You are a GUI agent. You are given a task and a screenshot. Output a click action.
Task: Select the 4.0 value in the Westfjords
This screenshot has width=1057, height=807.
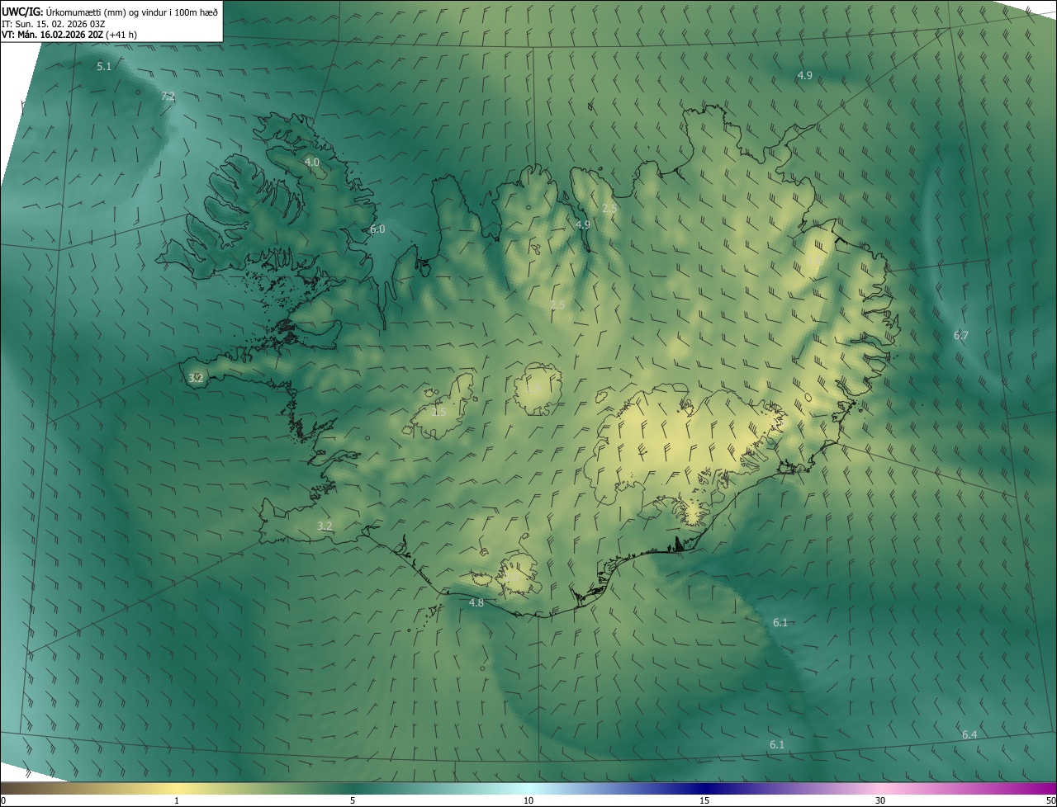311,163
